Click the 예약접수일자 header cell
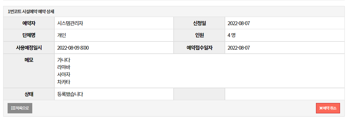Screen dimensions: 359x130 (199, 48)
